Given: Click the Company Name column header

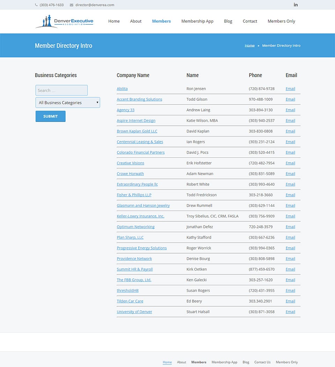Looking at the screenshot, I should (133, 75).
